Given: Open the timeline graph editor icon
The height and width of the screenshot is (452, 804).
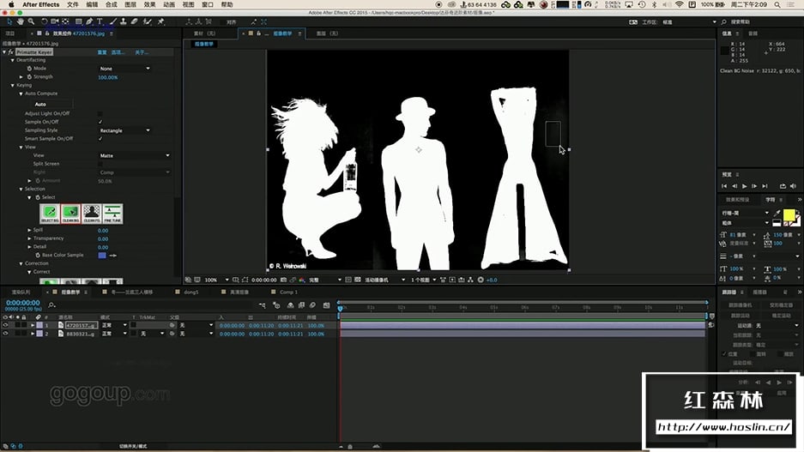Looking at the screenshot, I should click(x=327, y=305).
